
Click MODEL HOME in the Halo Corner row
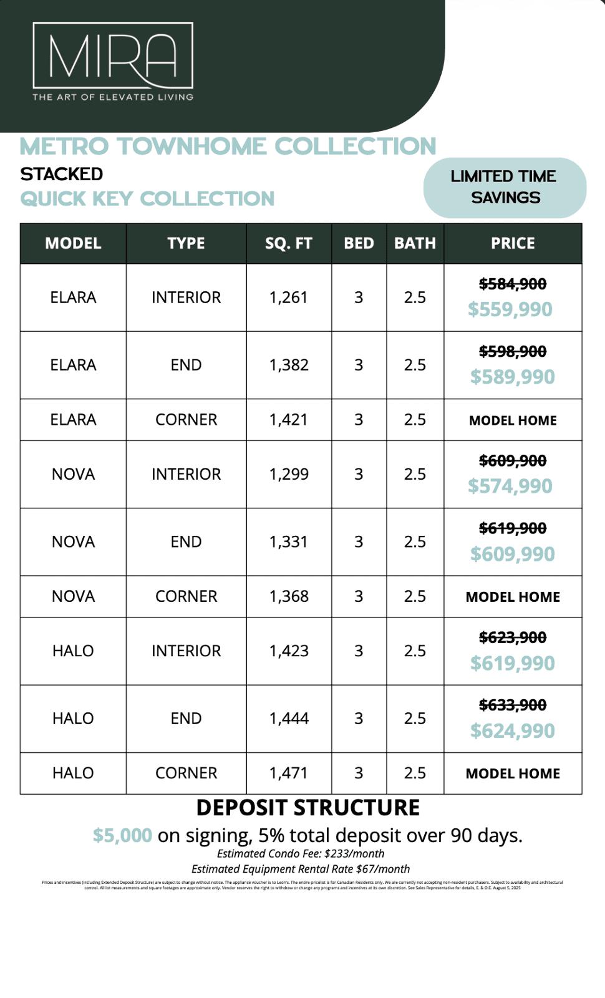point(513,773)
